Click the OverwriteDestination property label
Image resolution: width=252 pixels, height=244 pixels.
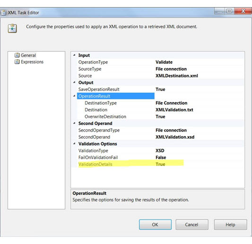pyautogui.click(x=105, y=117)
